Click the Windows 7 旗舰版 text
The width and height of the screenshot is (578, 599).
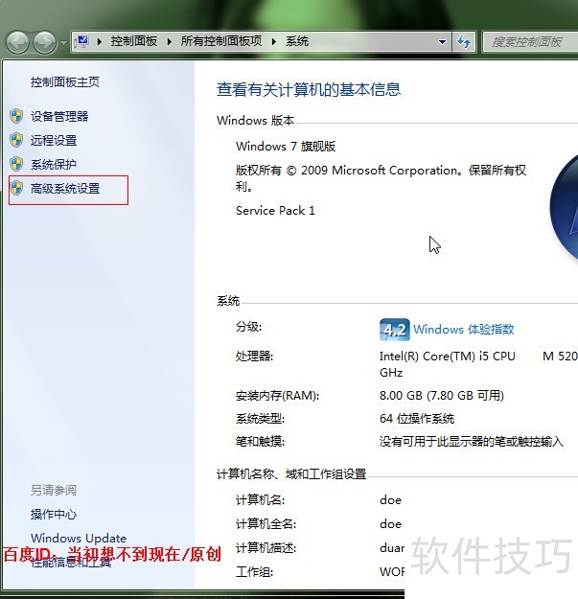(x=286, y=147)
